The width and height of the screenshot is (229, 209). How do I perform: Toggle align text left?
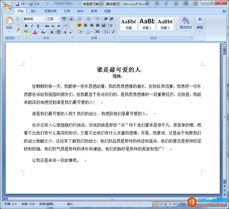(x=80, y=25)
